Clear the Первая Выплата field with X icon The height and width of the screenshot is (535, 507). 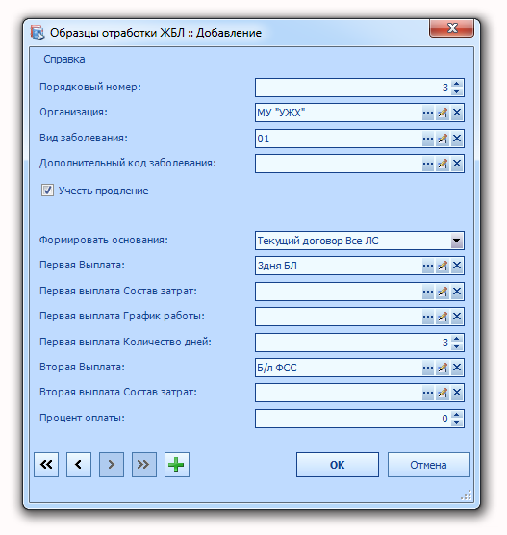click(x=457, y=266)
